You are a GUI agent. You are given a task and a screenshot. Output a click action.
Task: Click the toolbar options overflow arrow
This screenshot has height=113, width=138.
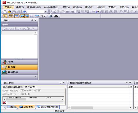tap(49, 12)
